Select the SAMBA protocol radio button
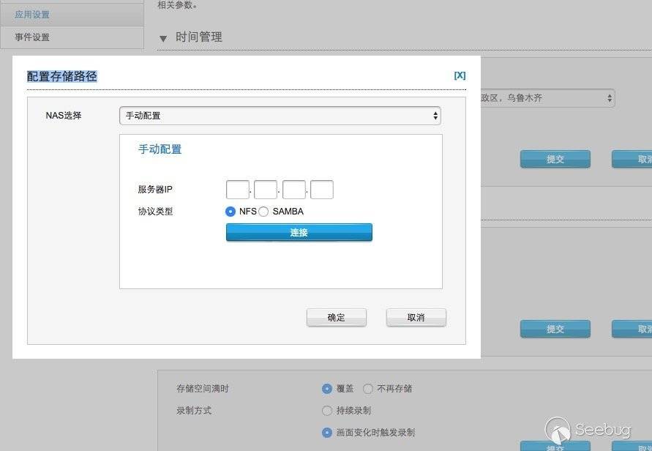 263,212
